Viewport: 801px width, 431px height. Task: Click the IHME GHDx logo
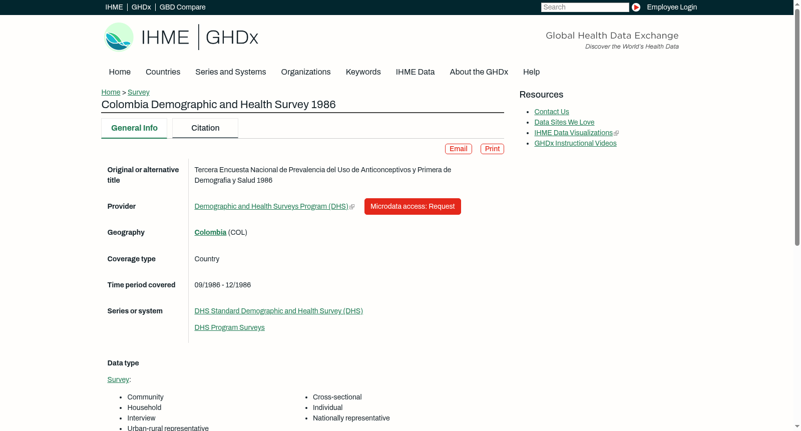click(181, 37)
